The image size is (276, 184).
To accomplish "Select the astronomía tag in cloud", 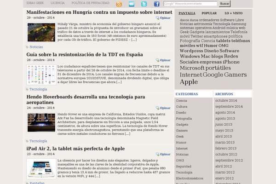I will coord(203,24).
